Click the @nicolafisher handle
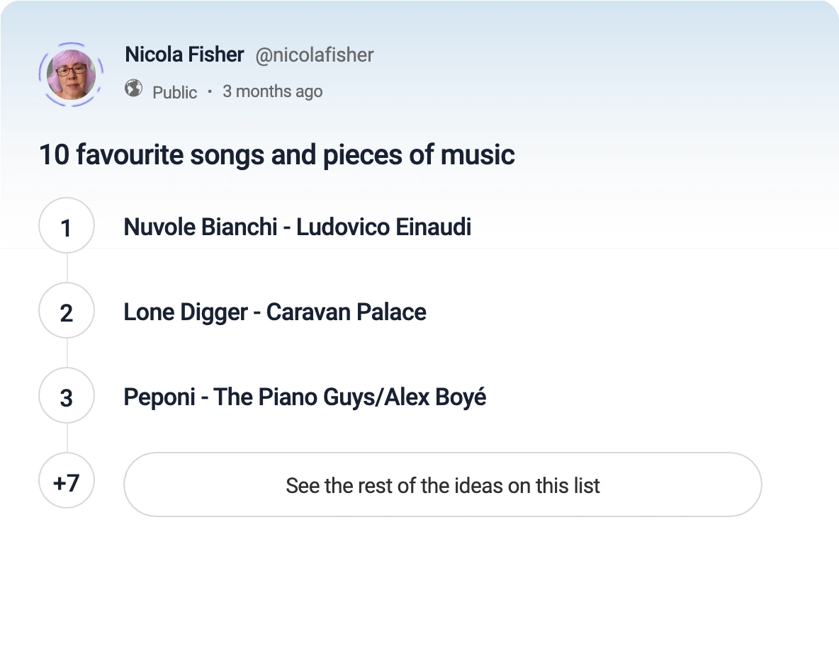839x663 pixels. tap(314, 55)
